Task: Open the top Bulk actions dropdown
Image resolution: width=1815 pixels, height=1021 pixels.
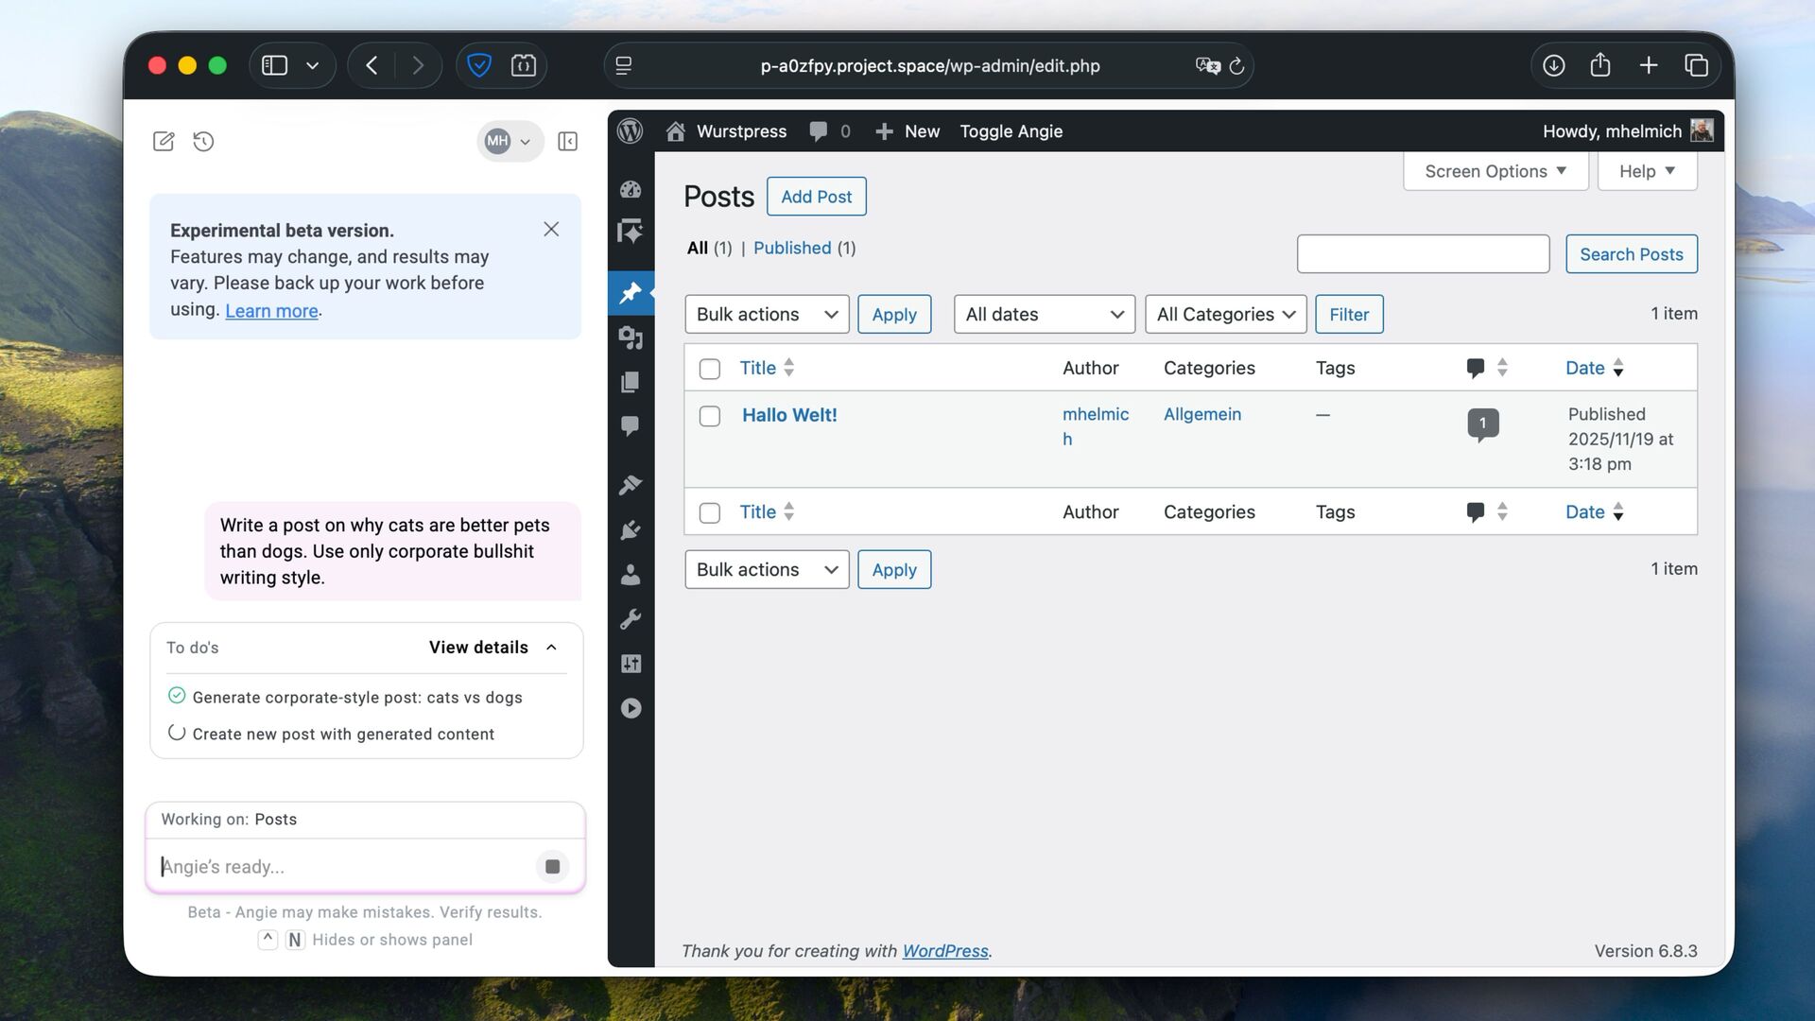Action: point(766,314)
